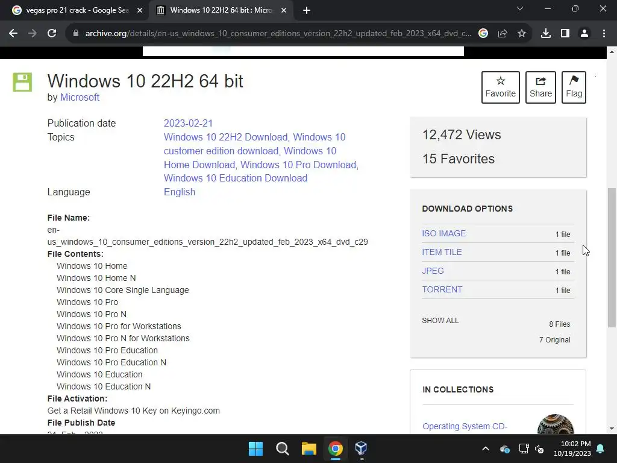Go back using the browser back arrow
Image resolution: width=617 pixels, height=463 pixels.
13,34
